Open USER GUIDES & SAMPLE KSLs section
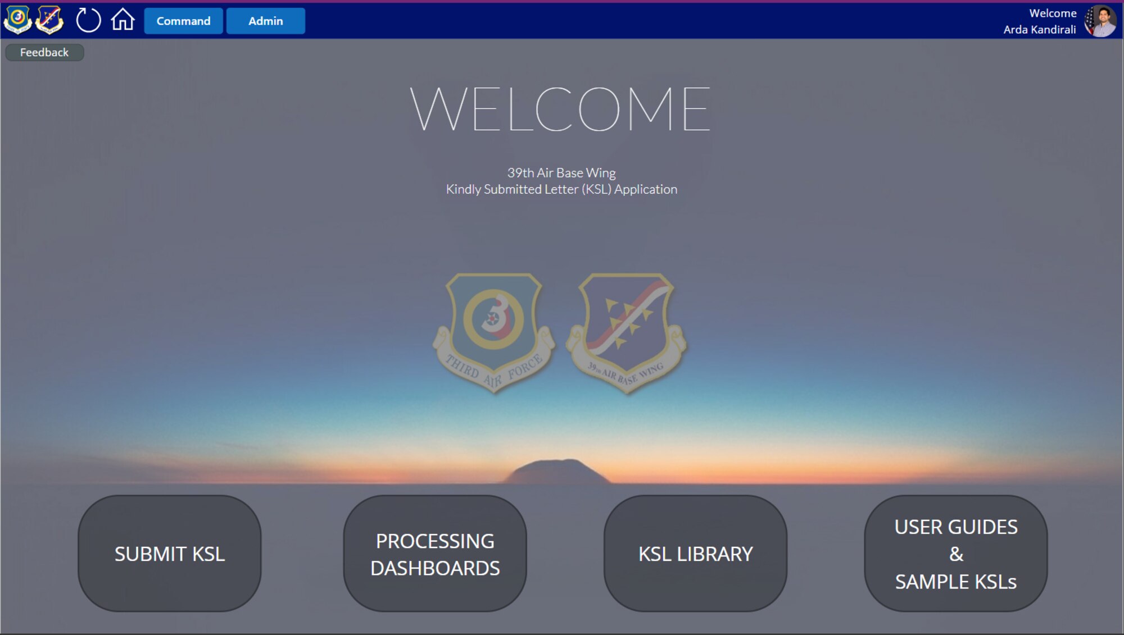 (x=955, y=553)
